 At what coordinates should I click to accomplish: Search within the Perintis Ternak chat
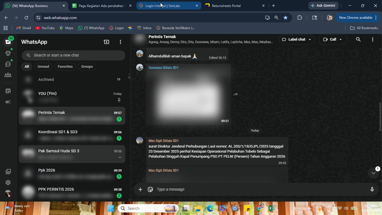click(x=358, y=39)
